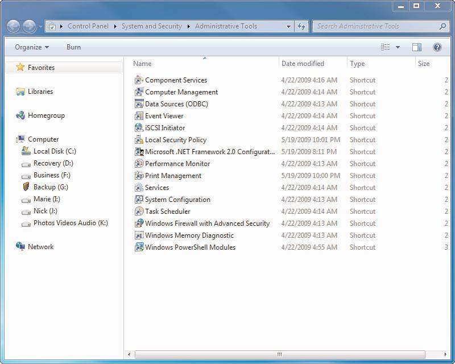Select Photos Videos Audio (K:) drive

71,222
